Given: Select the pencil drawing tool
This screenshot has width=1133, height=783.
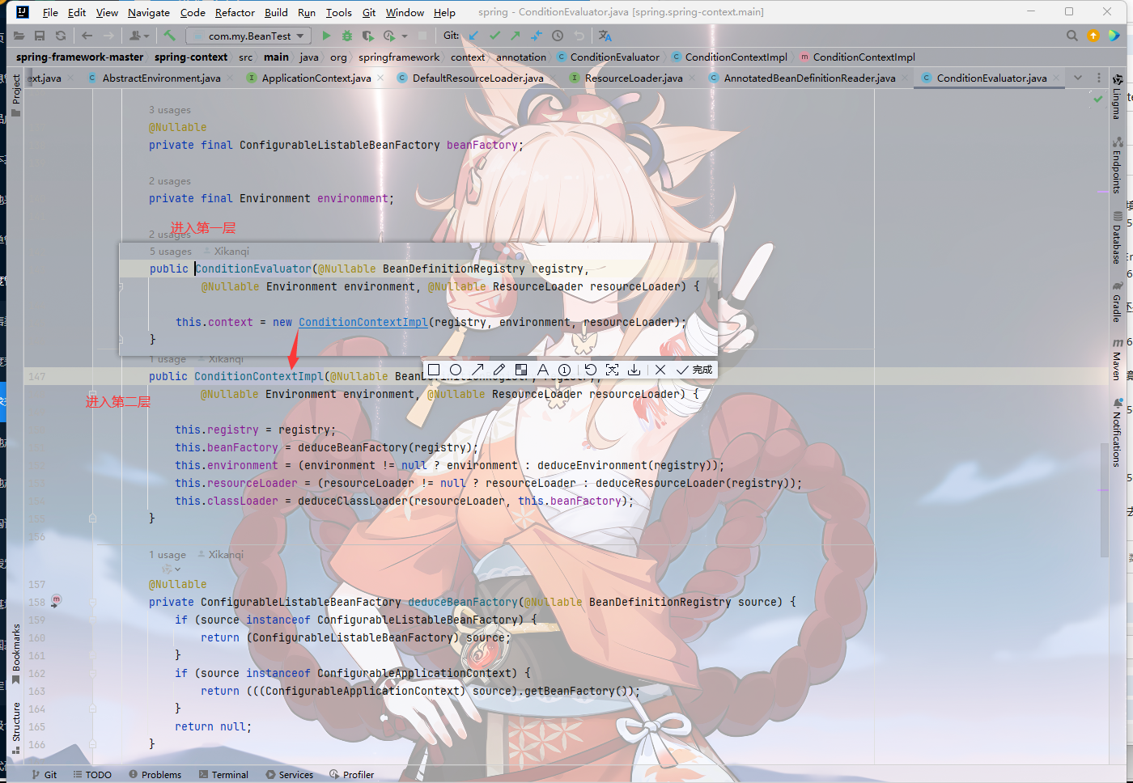Looking at the screenshot, I should 499,370.
